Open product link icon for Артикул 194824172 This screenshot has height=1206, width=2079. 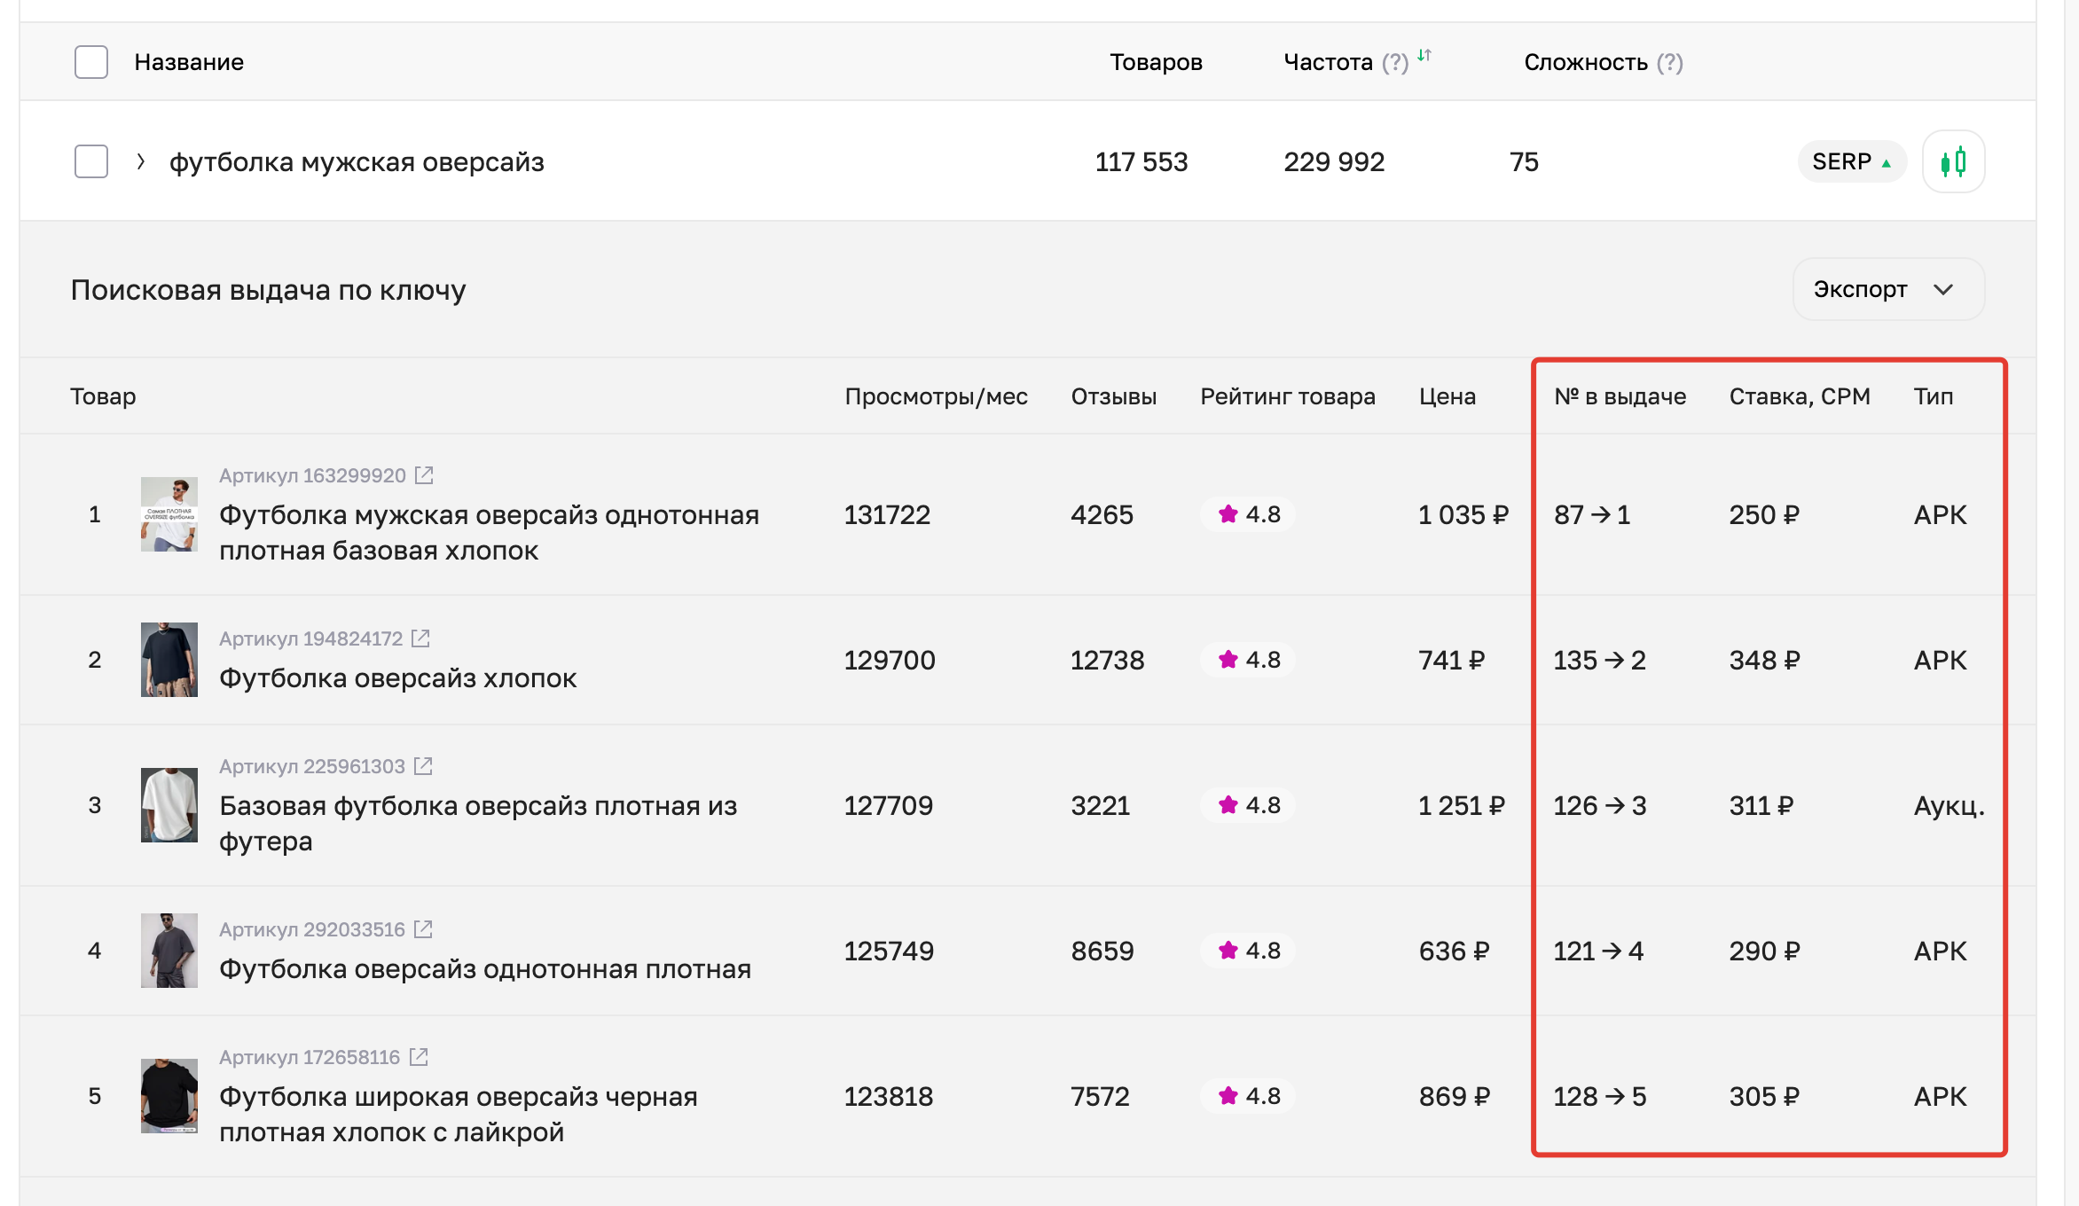pos(424,638)
